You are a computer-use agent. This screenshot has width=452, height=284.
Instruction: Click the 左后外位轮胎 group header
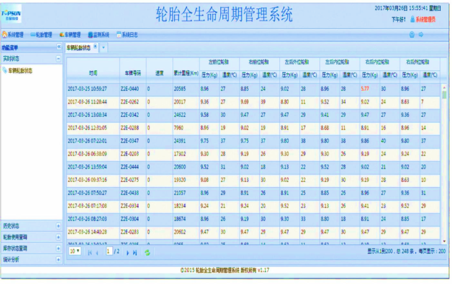299,62
